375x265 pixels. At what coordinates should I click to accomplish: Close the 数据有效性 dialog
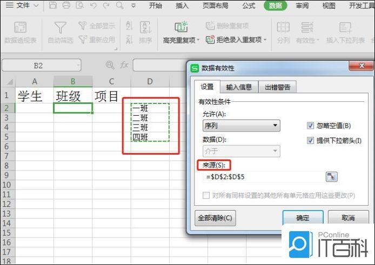pyautogui.click(x=361, y=66)
